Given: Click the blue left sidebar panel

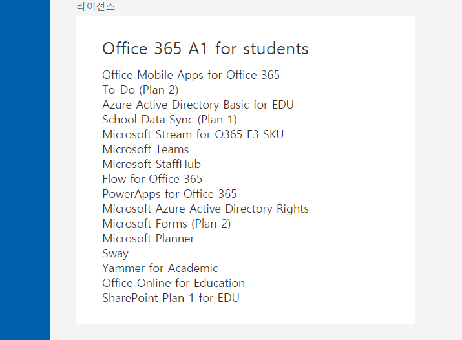Looking at the screenshot, I should (x=25, y=170).
